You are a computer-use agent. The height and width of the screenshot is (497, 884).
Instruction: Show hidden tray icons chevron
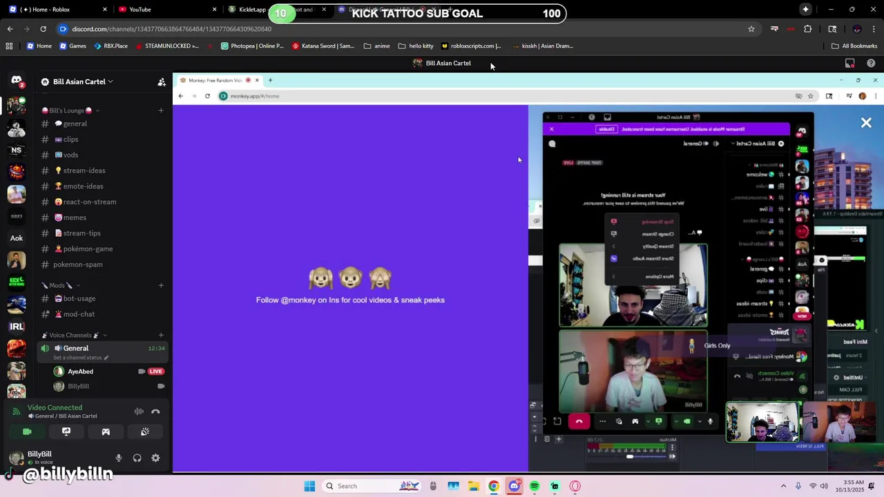(783, 486)
